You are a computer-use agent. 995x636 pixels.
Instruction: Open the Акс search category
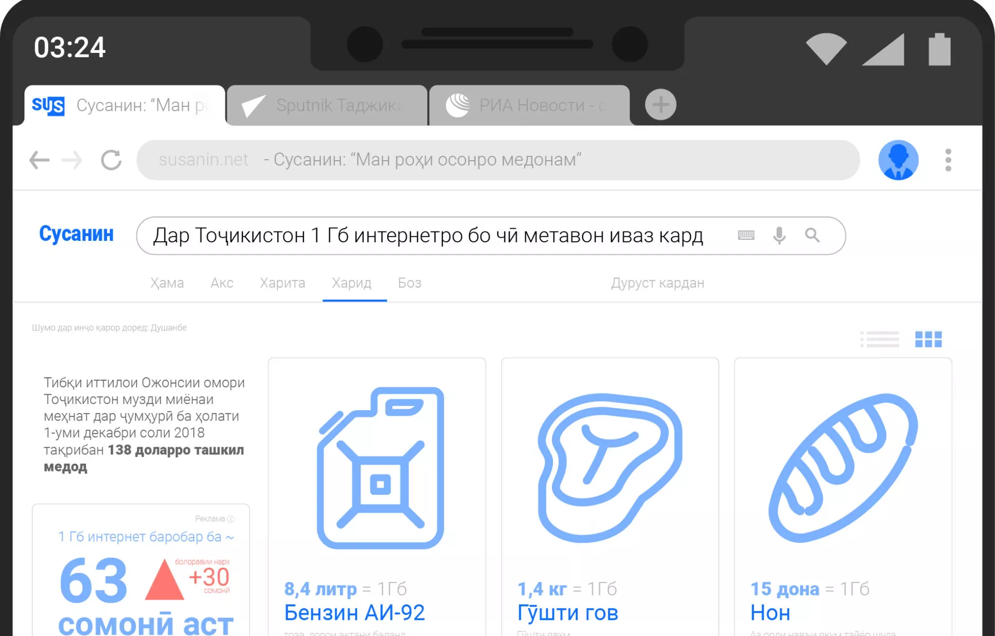(222, 283)
